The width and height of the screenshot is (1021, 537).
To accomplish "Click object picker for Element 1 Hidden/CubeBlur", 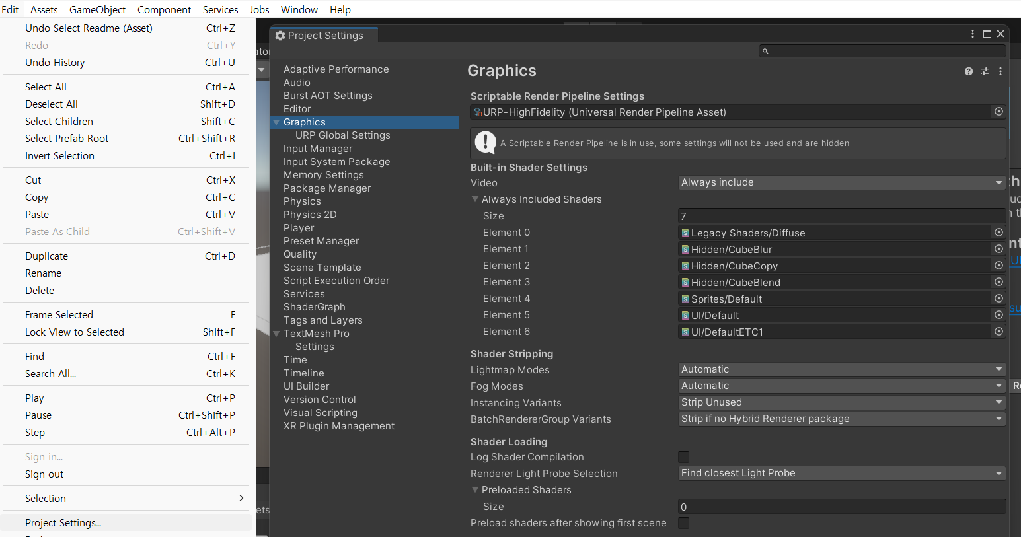I will pyautogui.click(x=999, y=249).
